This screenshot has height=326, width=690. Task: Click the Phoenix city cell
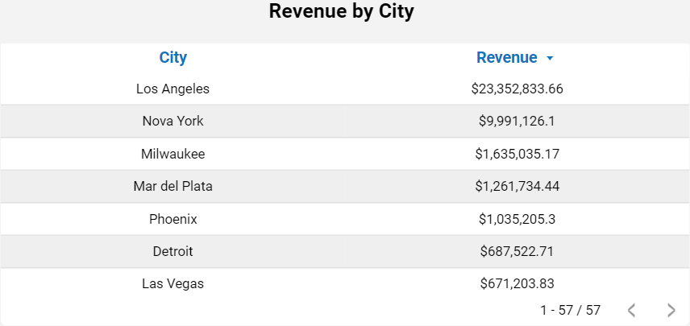pos(173,219)
